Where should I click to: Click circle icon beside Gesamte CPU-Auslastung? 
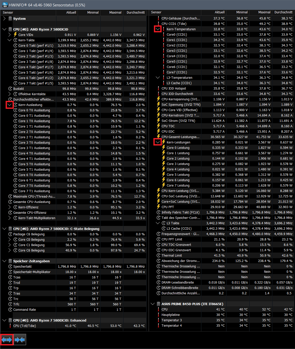tap(10, 202)
